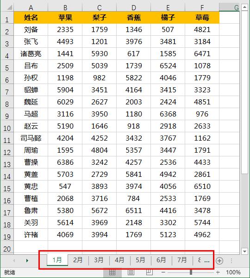Click the 100% zoom level button
Screen dimensions: 250x278
[x=233, y=272]
